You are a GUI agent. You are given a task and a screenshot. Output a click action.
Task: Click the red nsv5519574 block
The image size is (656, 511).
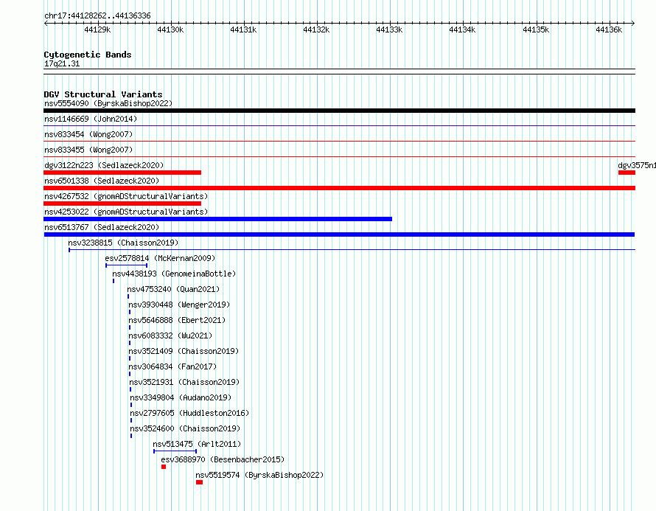click(x=200, y=482)
